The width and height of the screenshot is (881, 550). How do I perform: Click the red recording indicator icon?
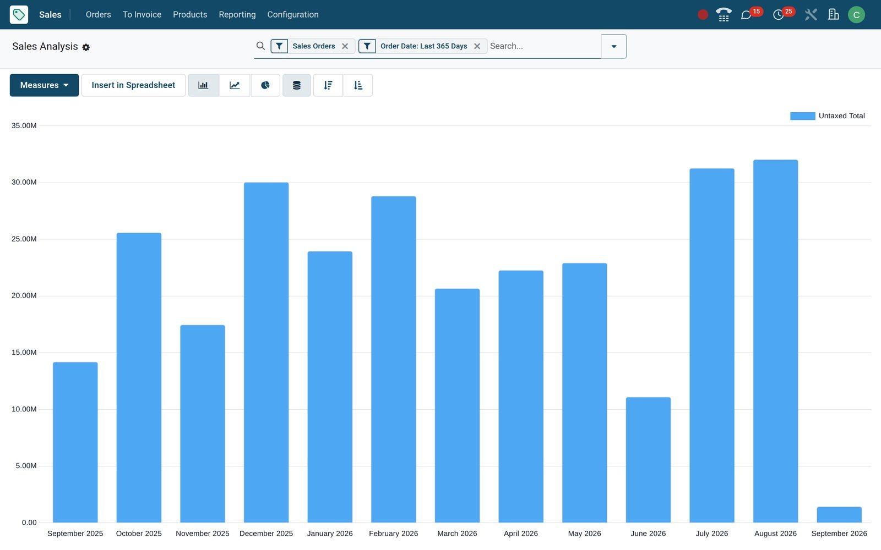click(x=703, y=15)
